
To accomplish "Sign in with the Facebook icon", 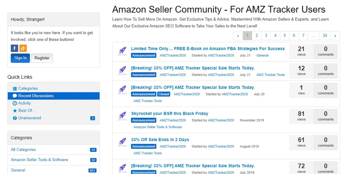I will [15, 48].
